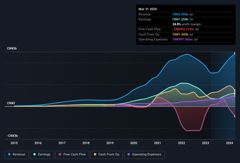Click the 2020 x-axis label
Image resolution: width=240 pixels, height=163 pixels.
click(134, 143)
